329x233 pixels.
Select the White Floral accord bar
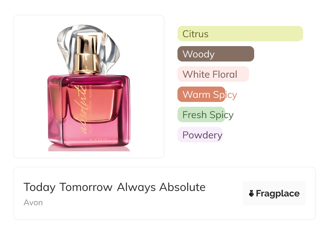[x=213, y=74]
